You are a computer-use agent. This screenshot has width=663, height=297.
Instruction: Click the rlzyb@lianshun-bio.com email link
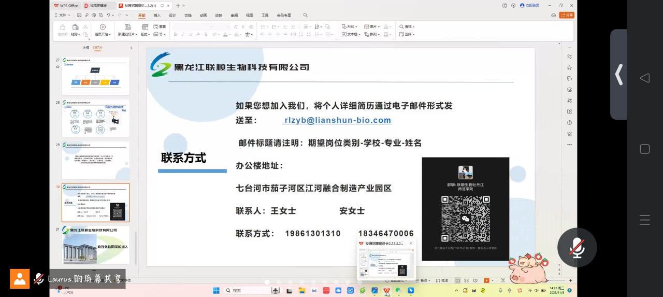coord(337,120)
